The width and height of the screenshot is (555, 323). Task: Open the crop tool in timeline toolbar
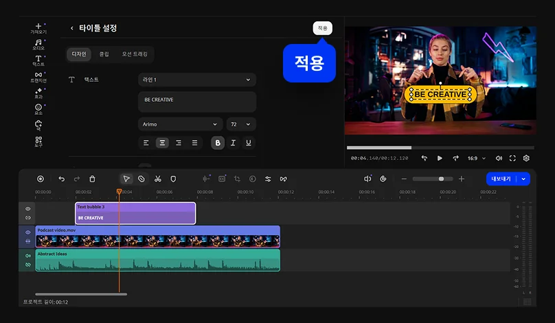[237, 179]
